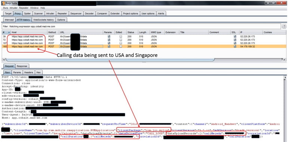Sort by the Method column header
Screen dimensions: 288x142
(x=53, y=32)
